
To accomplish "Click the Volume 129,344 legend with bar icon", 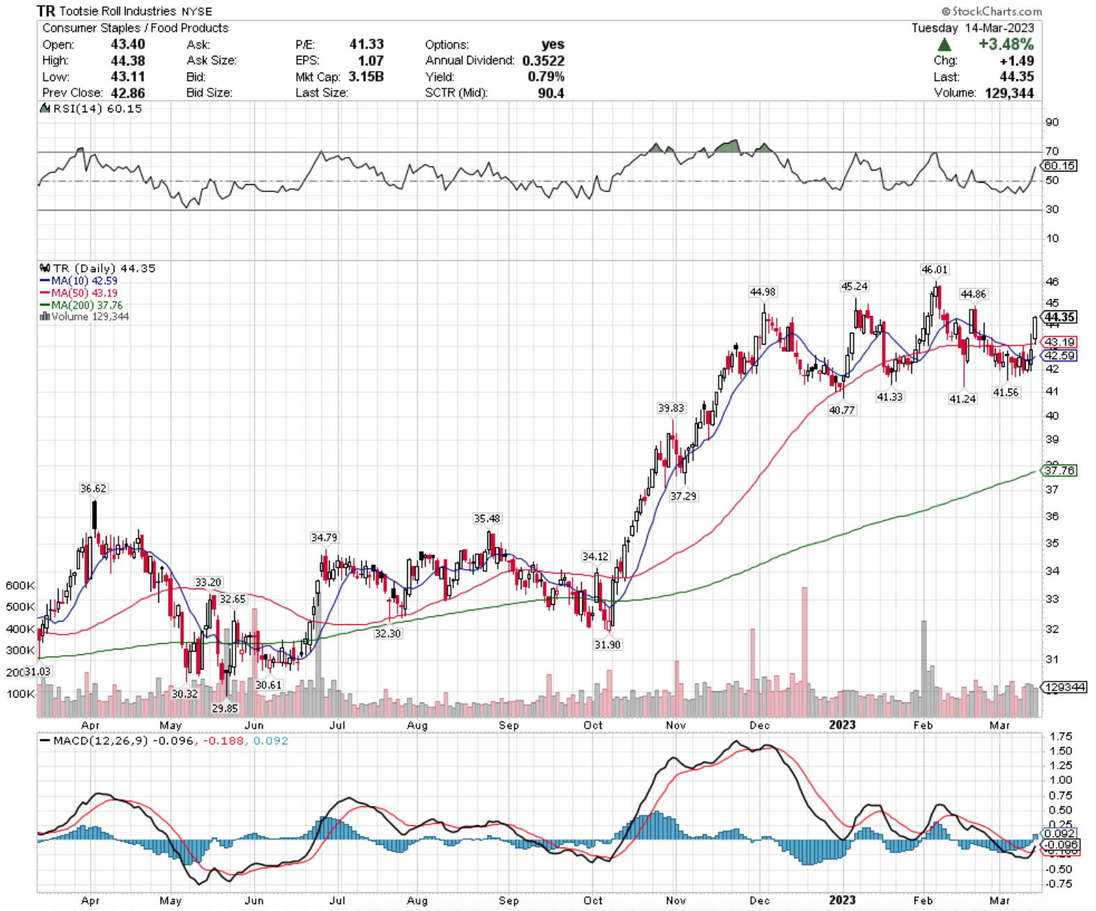I will point(84,317).
